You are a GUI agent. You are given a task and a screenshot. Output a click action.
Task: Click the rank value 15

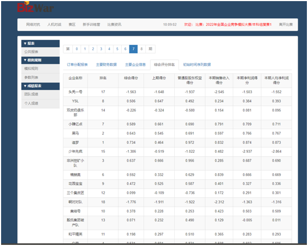pos(103,151)
